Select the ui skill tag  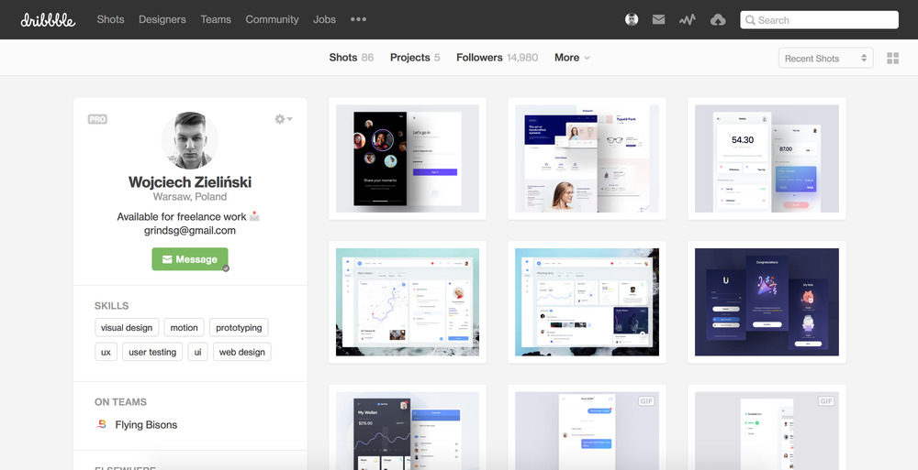click(x=198, y=352)
